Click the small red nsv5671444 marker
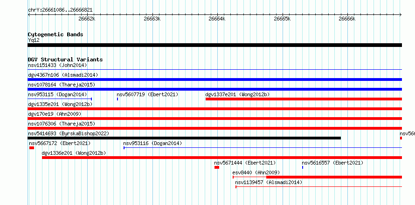 point(217,167)
